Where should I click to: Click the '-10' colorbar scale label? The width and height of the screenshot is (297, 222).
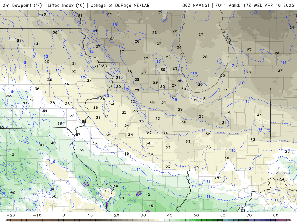click(37, 215)
